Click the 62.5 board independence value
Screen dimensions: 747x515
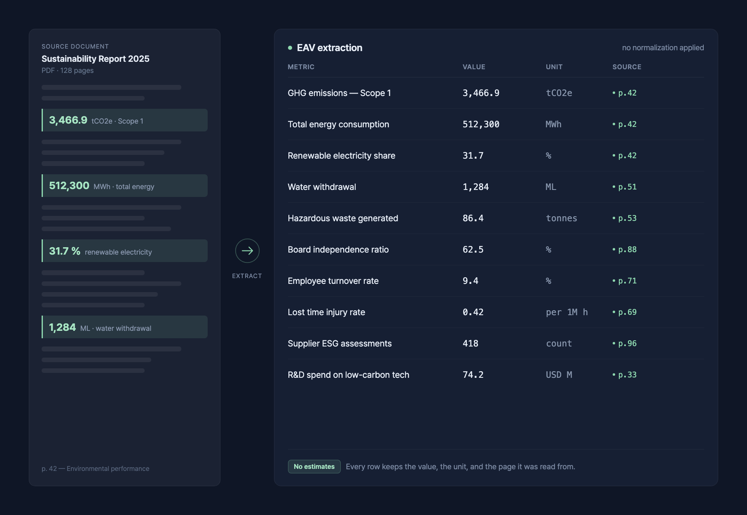coord(473,250)
